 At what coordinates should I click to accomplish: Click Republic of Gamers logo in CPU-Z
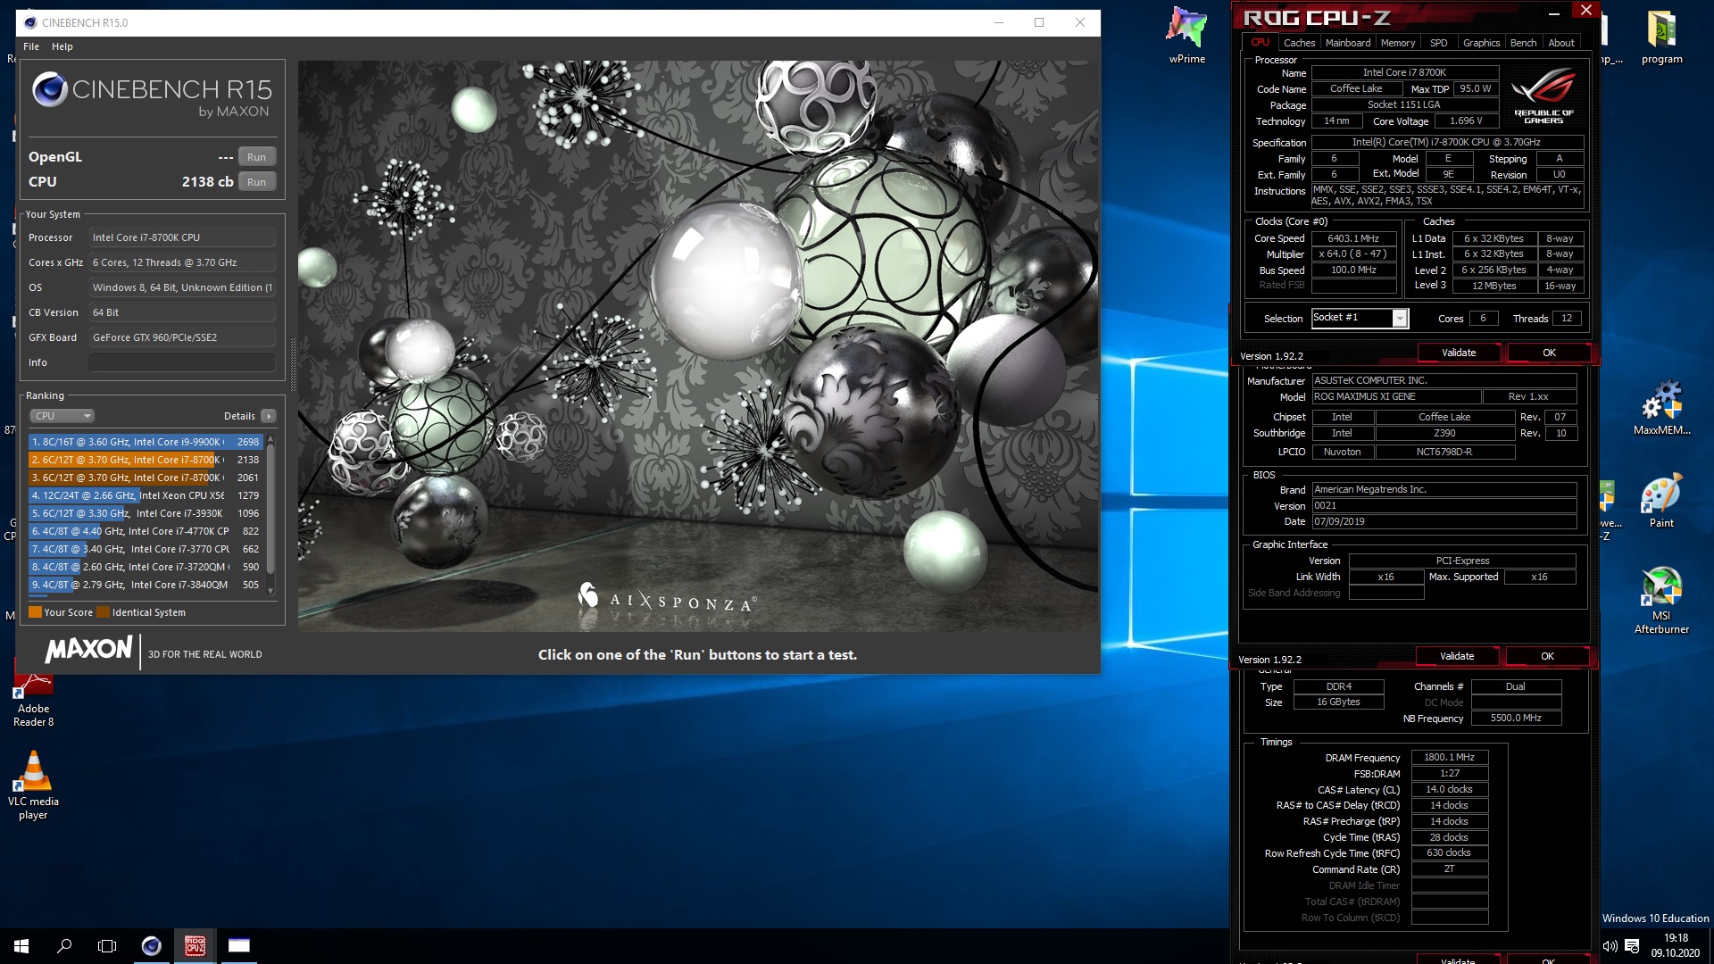[x=1543, y=97]
